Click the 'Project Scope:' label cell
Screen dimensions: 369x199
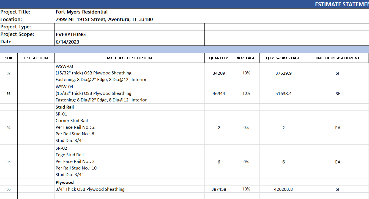(27, 34)
